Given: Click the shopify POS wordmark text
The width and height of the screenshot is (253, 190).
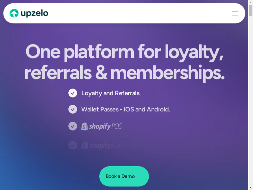Looking at the screenshot, I should 105,126.
